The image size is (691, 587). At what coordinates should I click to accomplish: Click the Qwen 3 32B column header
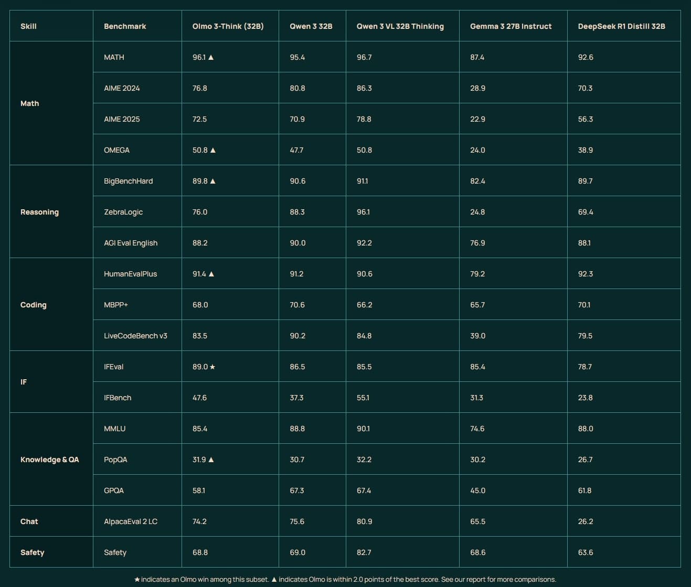coord(311,26)
